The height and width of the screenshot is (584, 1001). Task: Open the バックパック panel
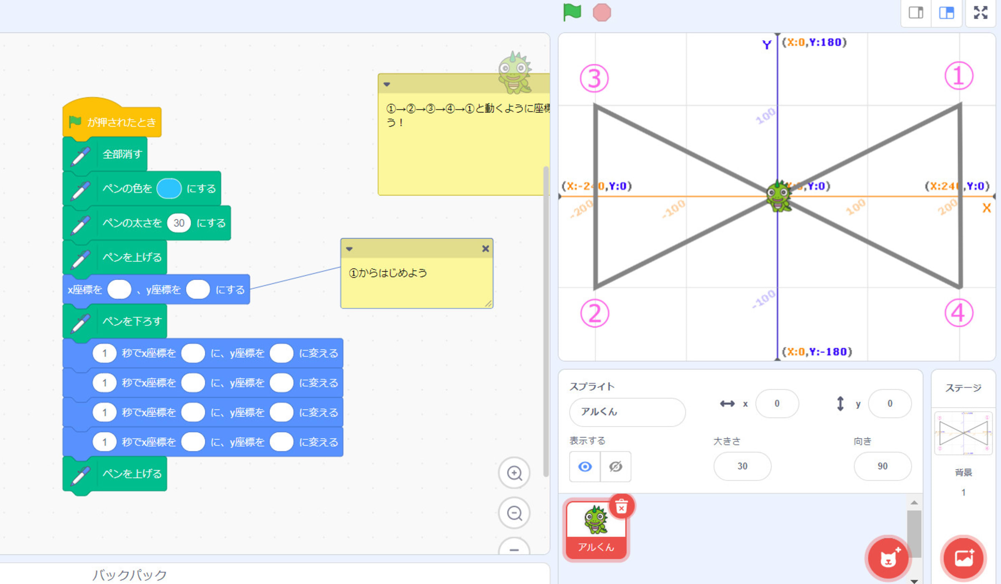pyautogui.click(x=129, y=575)
